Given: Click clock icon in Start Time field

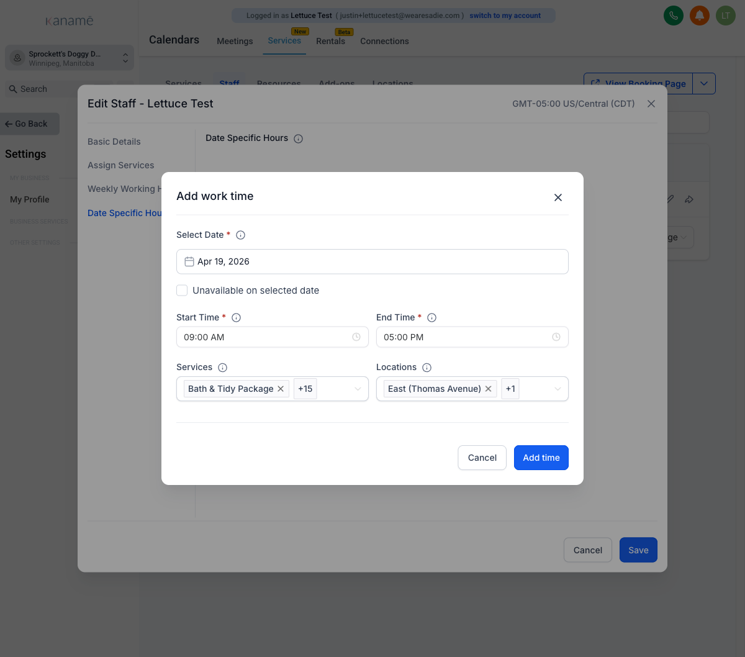Looking at the screenshot, I should coord(356,337).
